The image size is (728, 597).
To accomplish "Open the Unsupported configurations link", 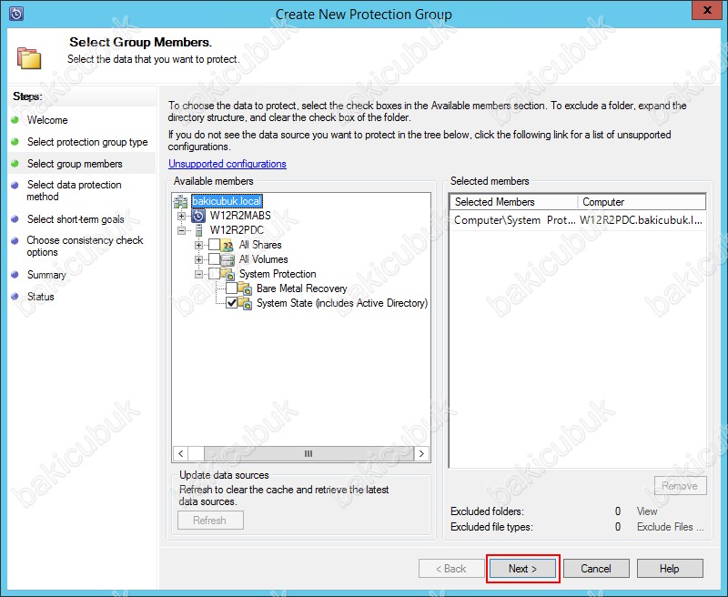I will [x=227, y=164].
